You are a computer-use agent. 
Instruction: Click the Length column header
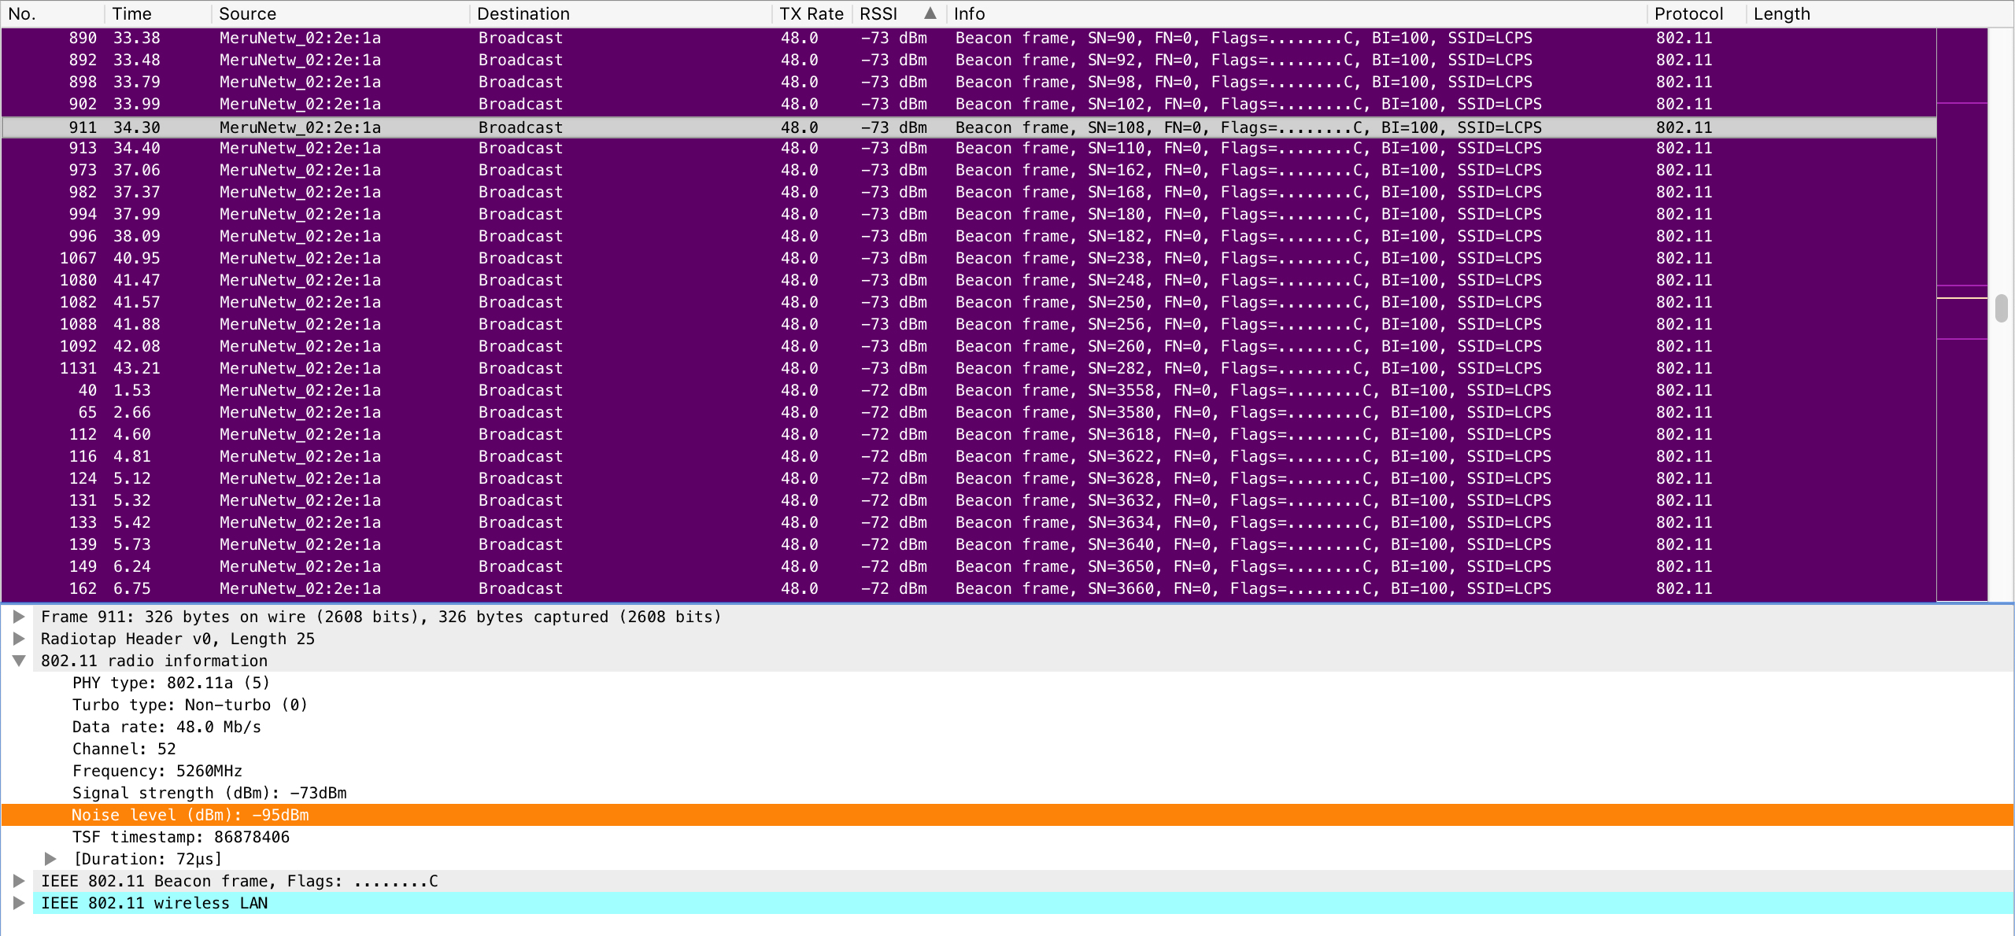[x=1781, y=13]
